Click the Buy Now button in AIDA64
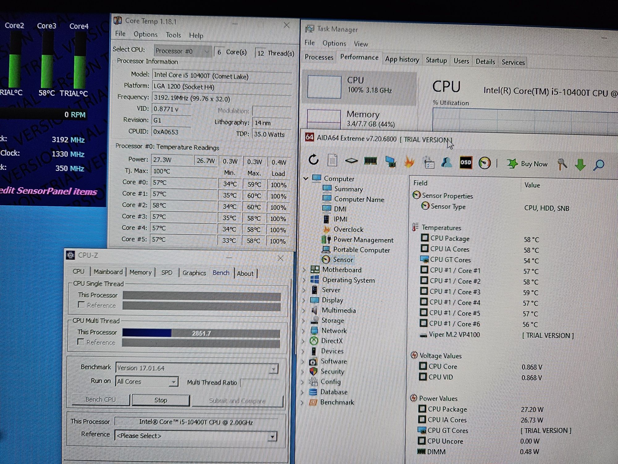618x464 pixels. pos(527,164)
